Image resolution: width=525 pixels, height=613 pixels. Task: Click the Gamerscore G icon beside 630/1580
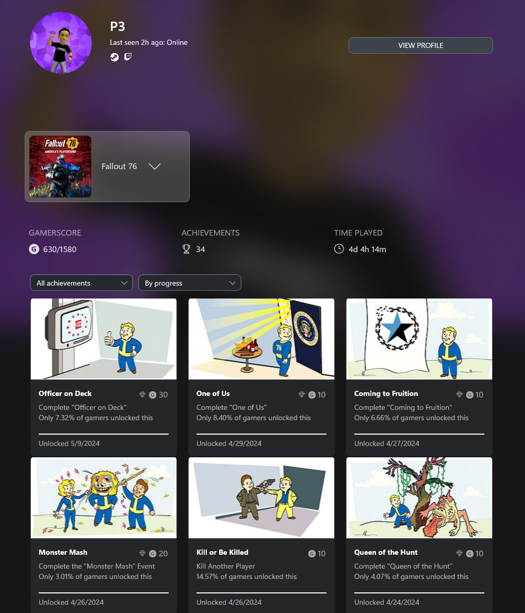point(34,249)
